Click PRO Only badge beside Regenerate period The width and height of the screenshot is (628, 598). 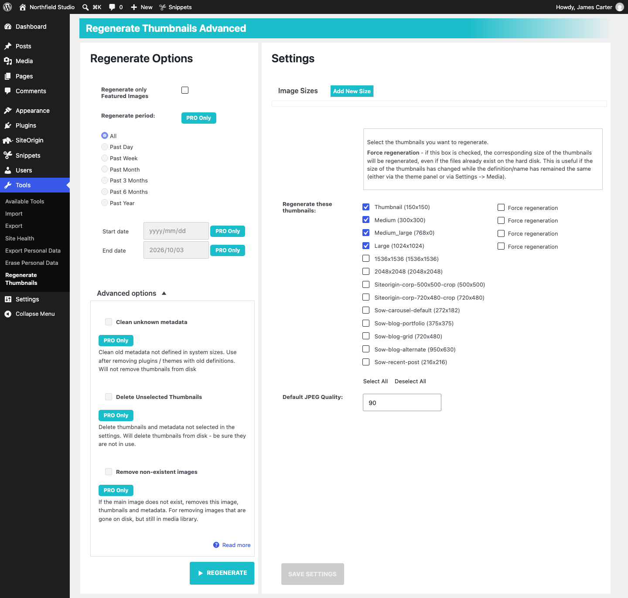[x=199, y=118]
